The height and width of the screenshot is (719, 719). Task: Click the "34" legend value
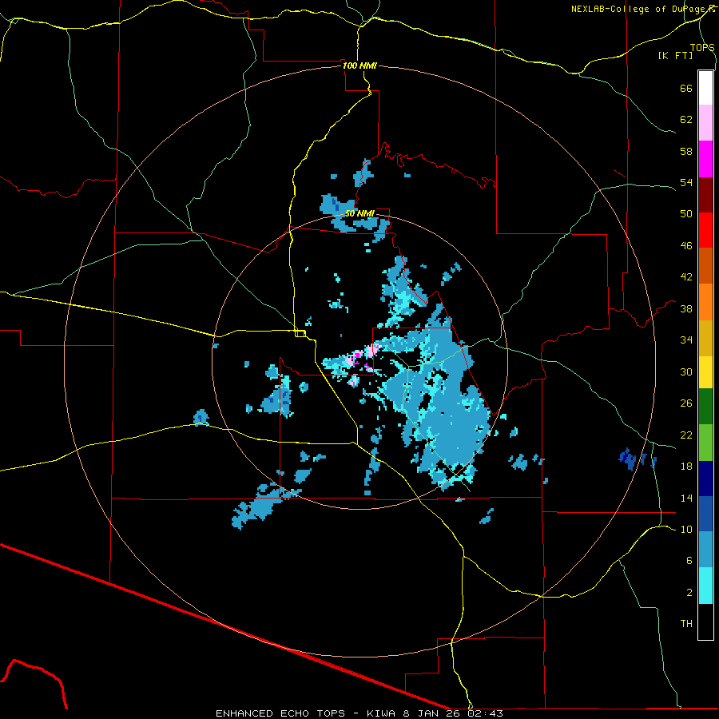[x=686, y=340]
